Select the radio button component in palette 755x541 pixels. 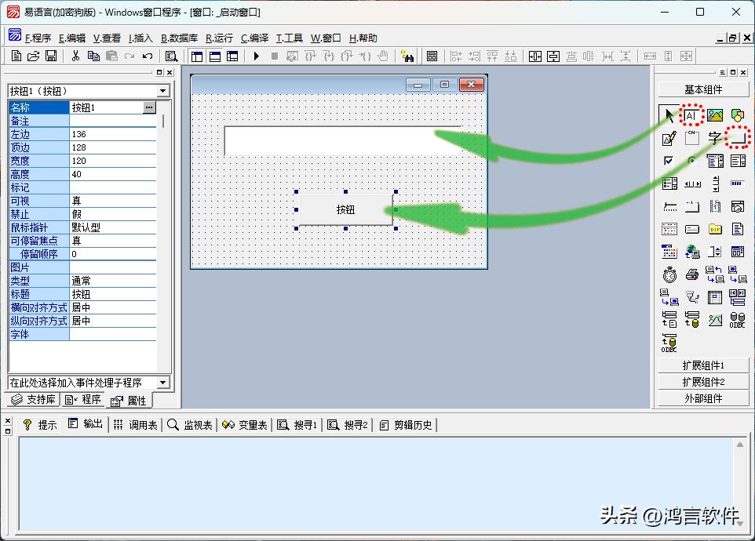(691, 162)
